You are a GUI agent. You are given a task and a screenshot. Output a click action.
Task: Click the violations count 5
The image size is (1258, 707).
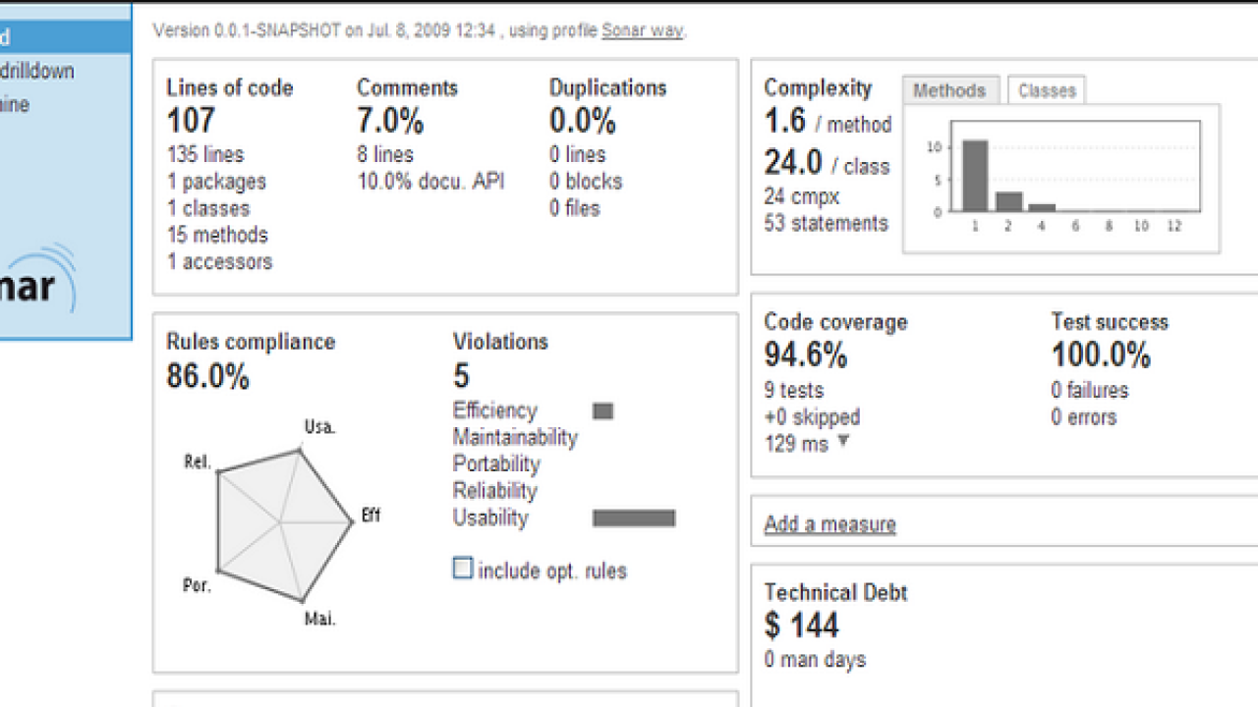point(461,376)
